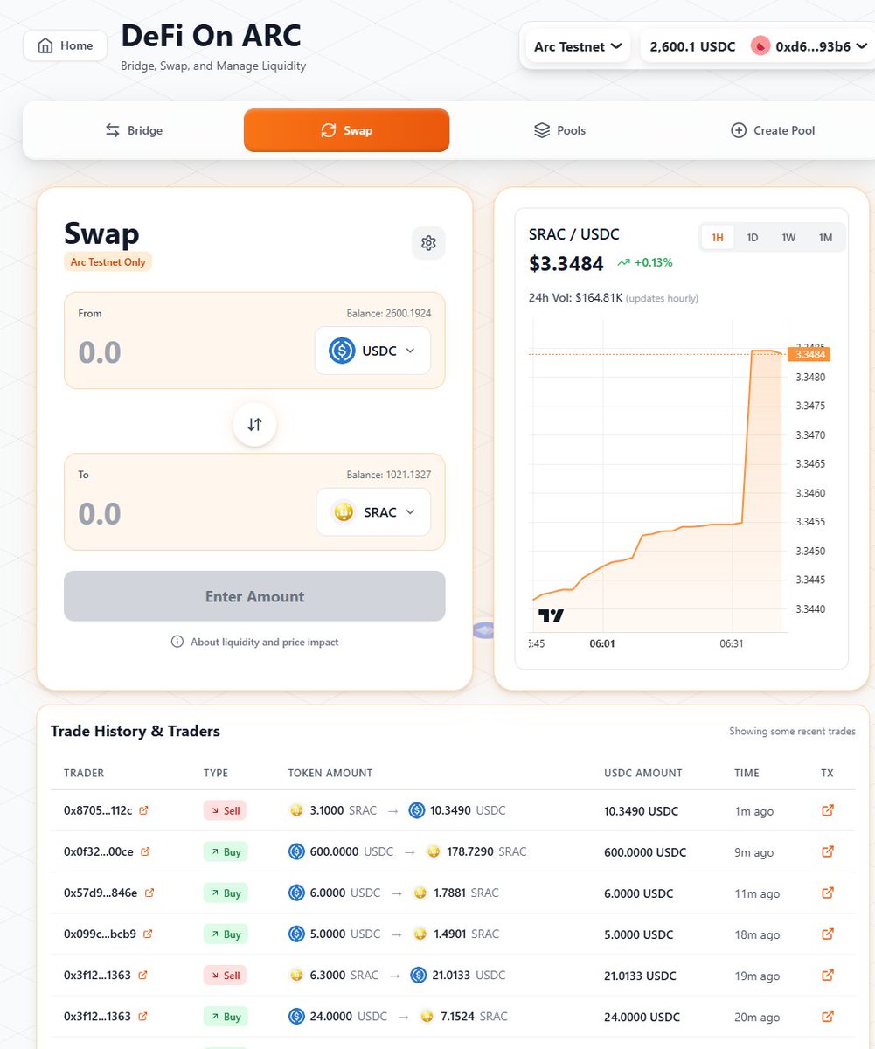Screen dimensions: 875x1049
Task: Open the SRAC token selector dropdown
Action: point(373,512)
